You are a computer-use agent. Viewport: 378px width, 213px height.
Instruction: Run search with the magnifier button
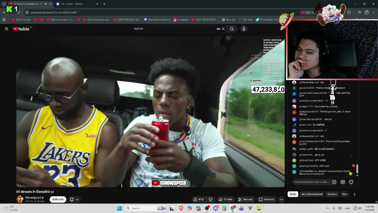pos(232,29)
